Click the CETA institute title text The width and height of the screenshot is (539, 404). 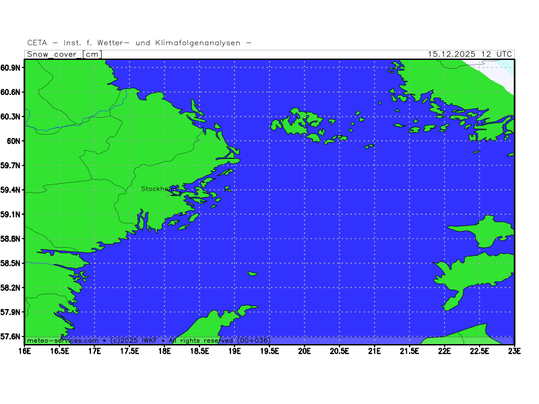point(139,42)
